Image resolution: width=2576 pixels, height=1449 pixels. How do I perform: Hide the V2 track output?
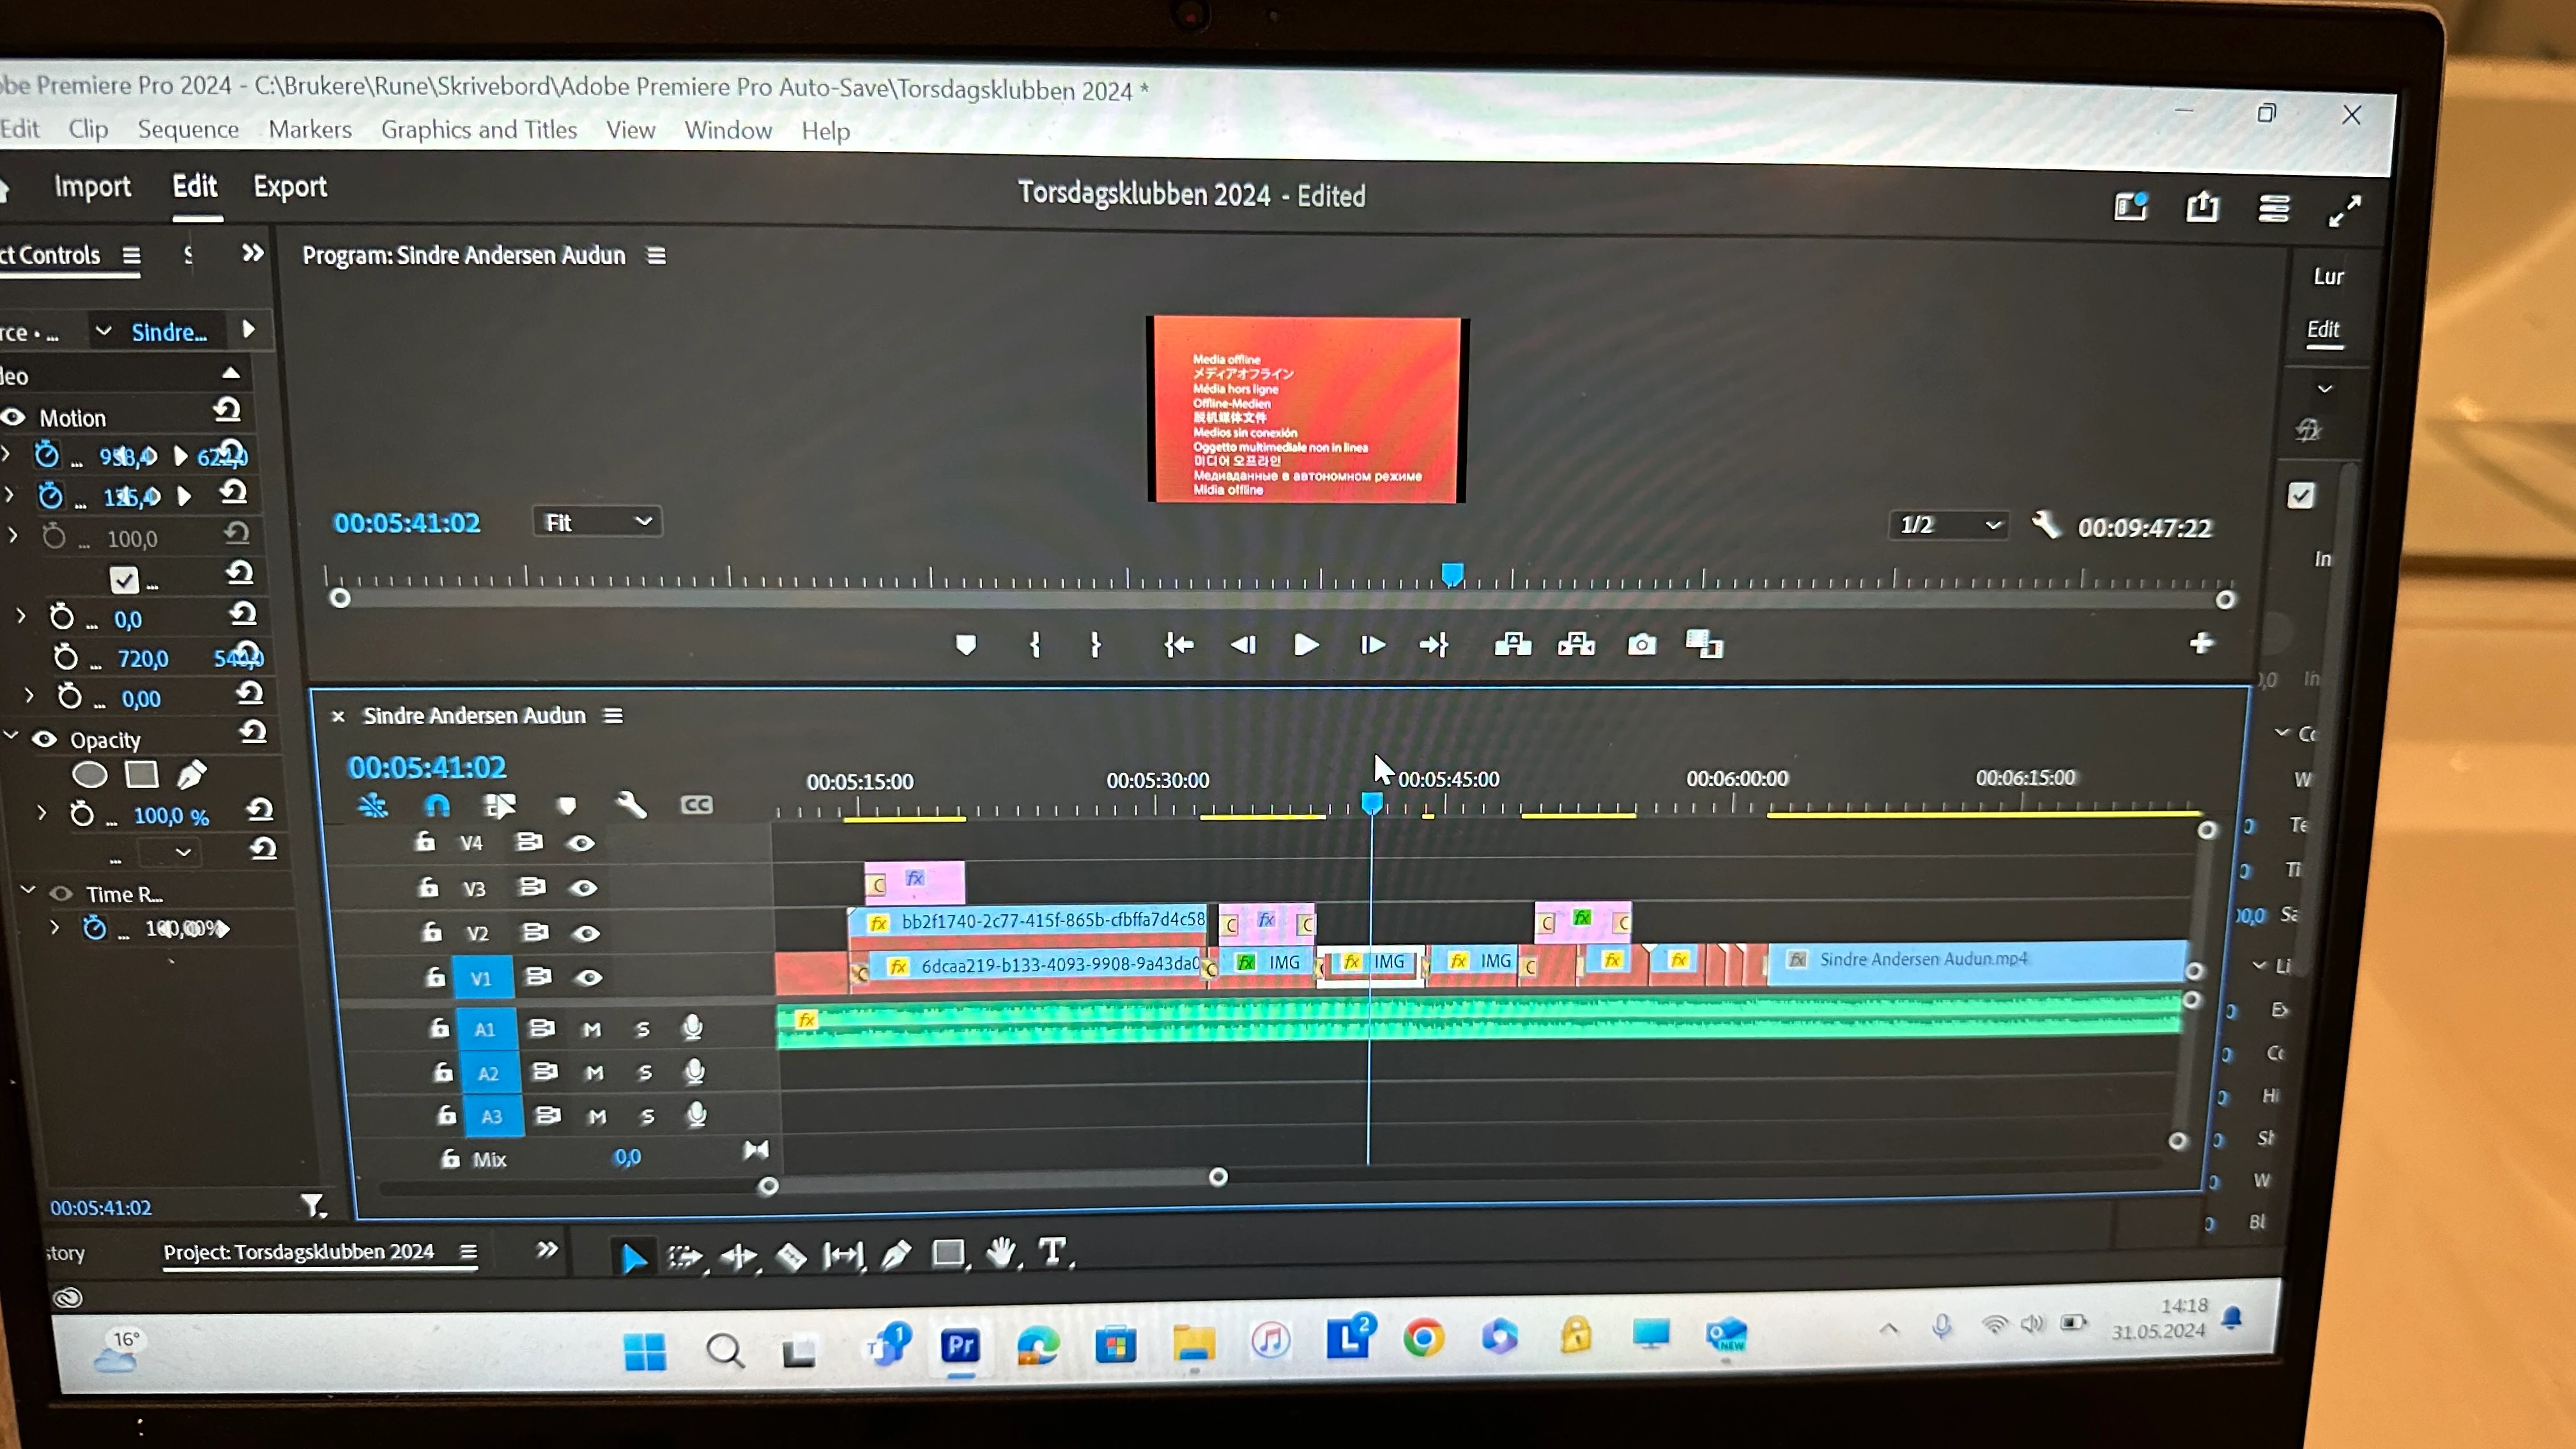[x=586, y=933]
